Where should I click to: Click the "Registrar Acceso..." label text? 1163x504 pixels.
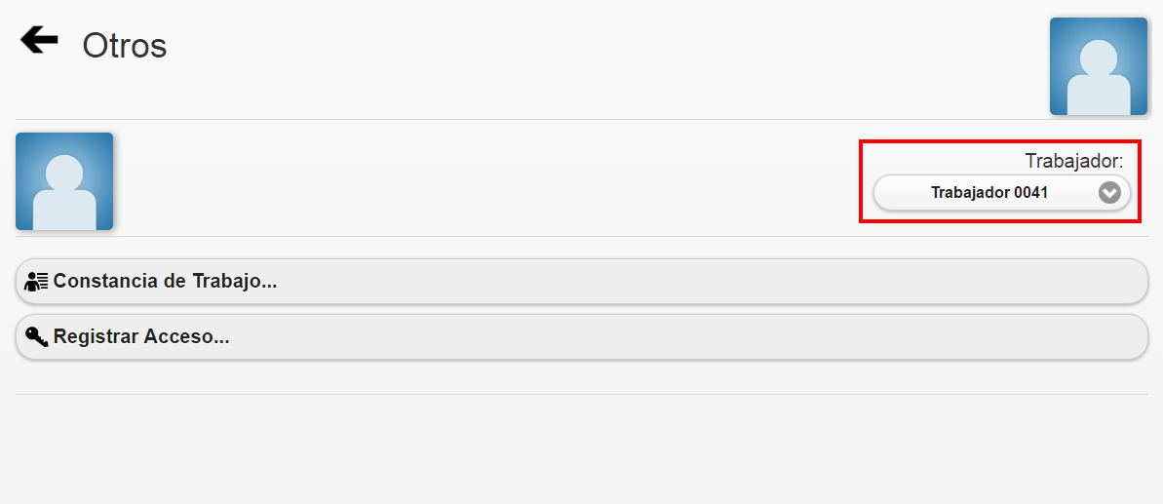(140, 337)
